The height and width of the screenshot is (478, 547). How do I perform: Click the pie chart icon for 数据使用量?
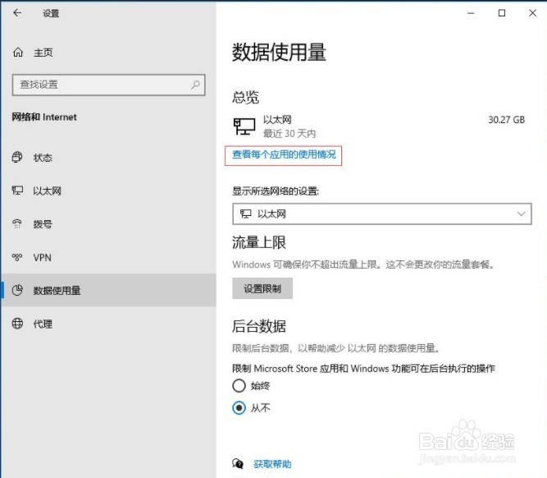17,290
